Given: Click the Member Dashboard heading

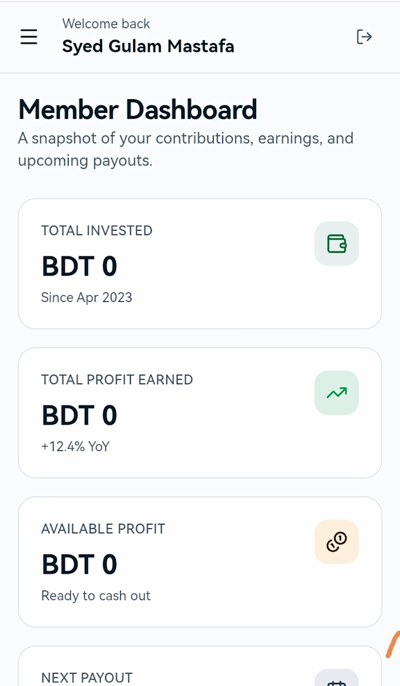Looking at the screenshot, I should click(138, 109).
